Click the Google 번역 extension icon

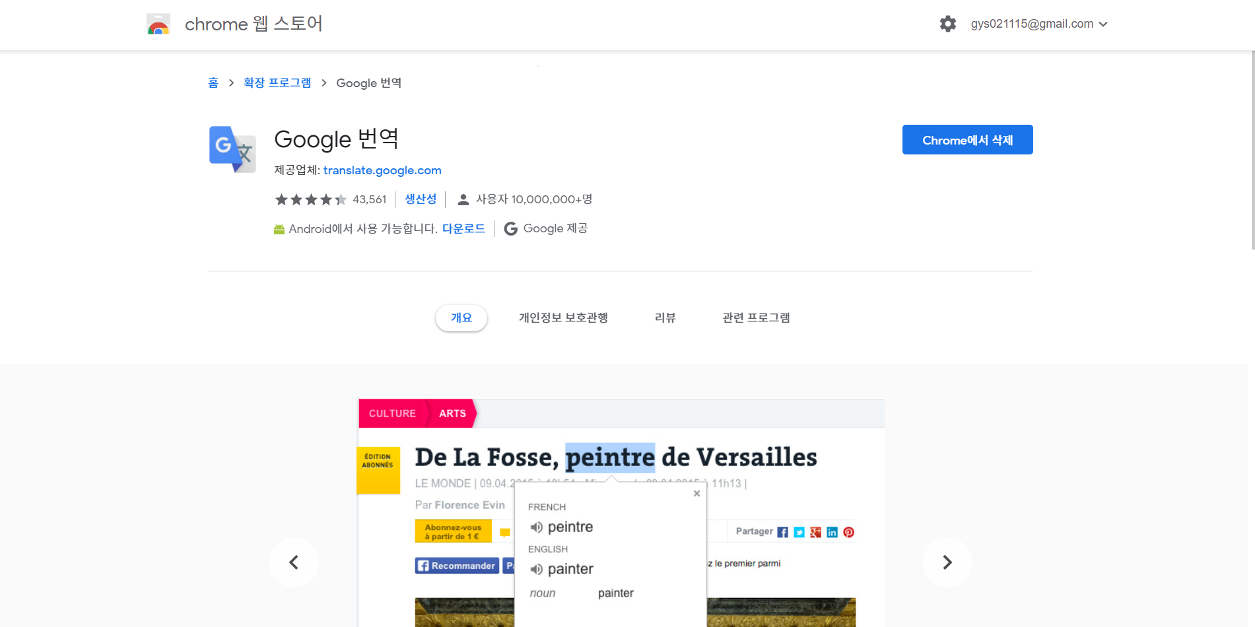click(232, 149)
